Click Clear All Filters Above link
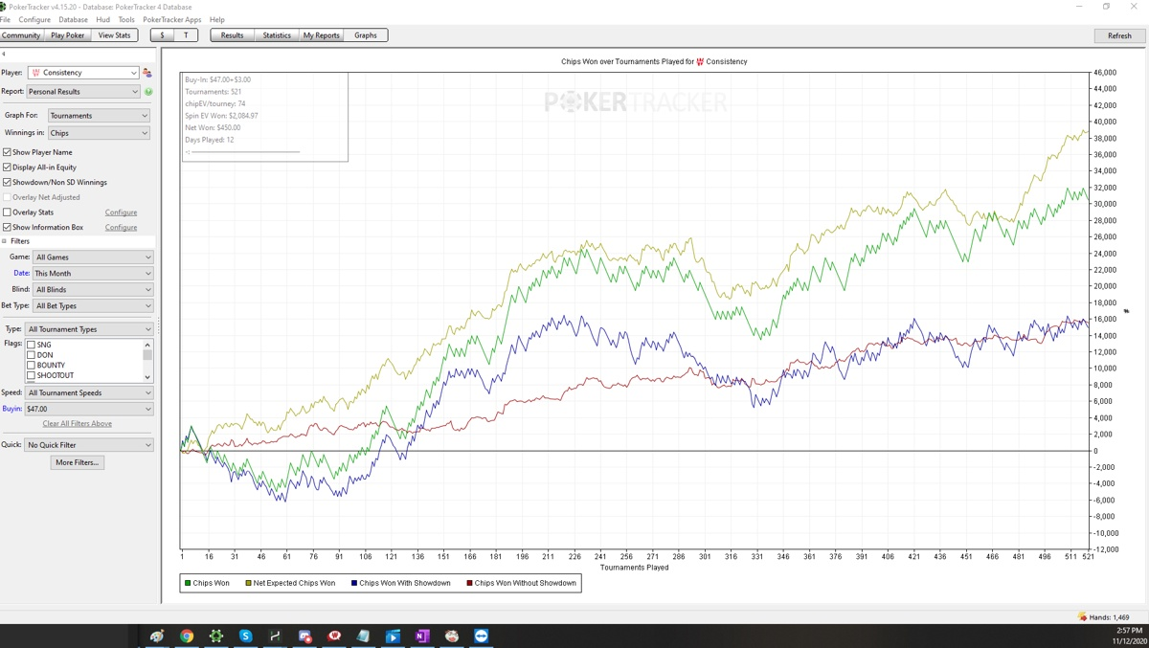 (77, 424)
